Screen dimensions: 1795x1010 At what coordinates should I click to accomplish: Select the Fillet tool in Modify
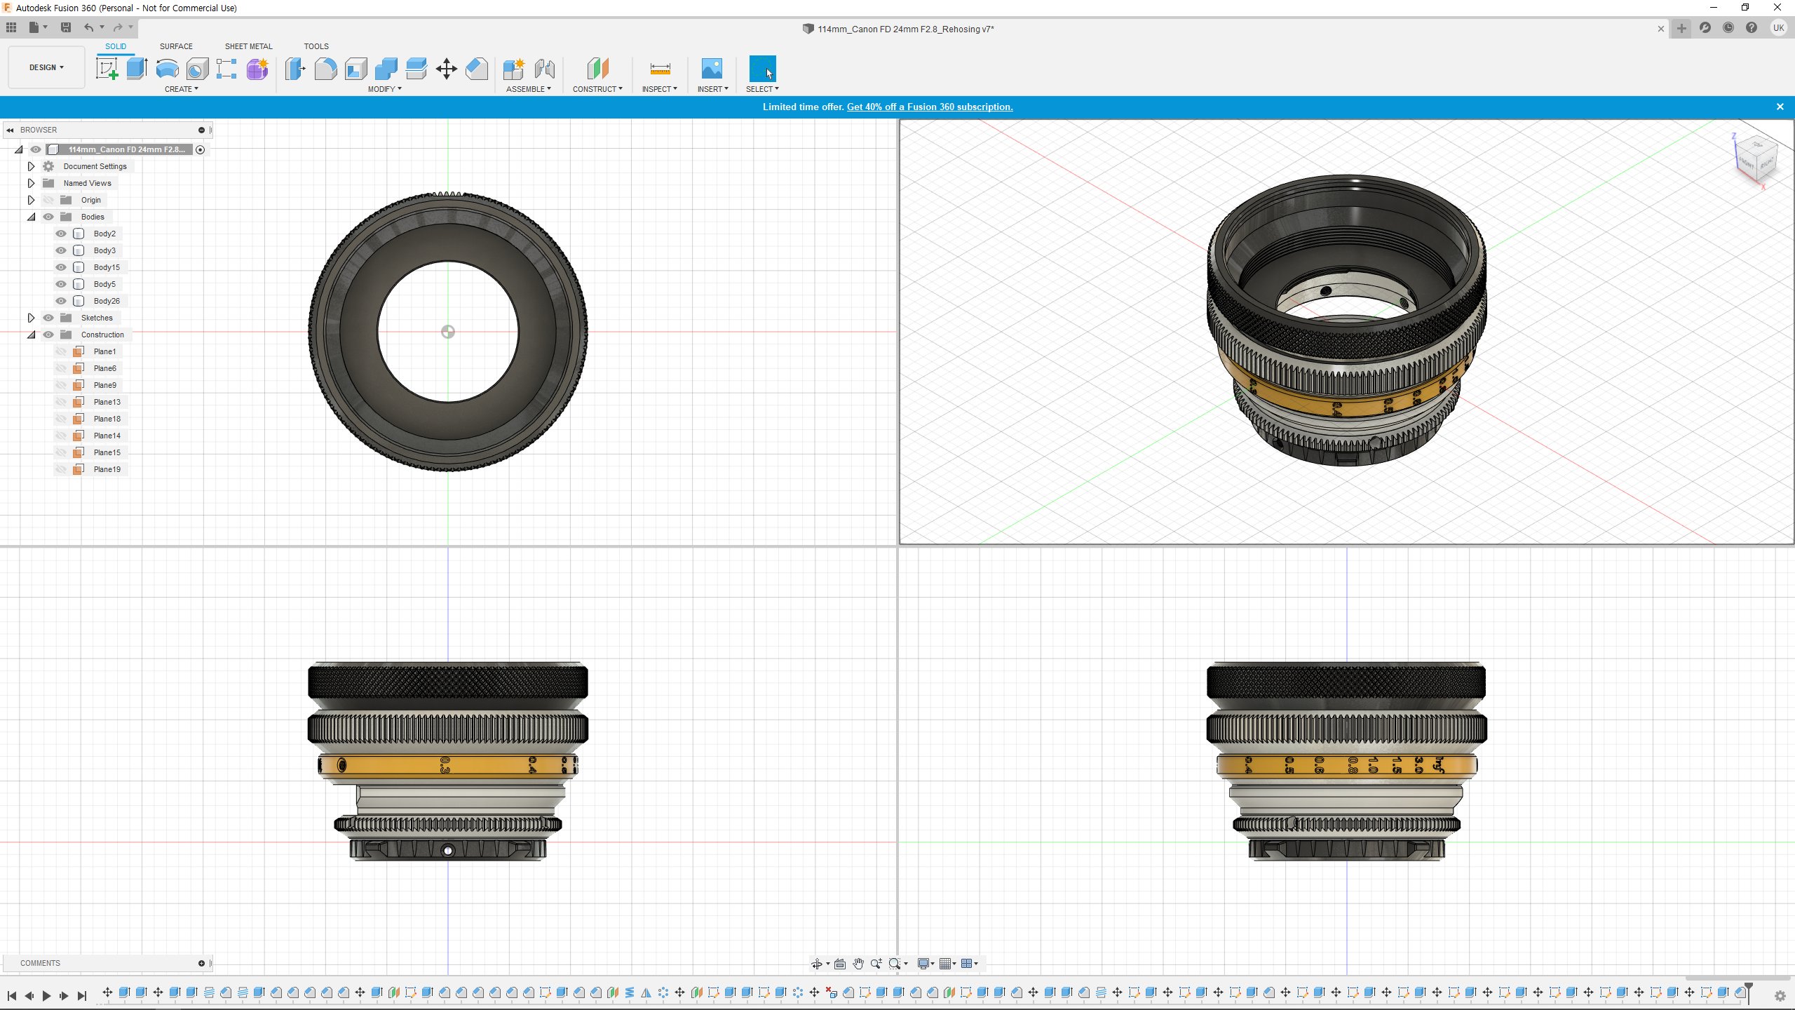pos(325,69)
